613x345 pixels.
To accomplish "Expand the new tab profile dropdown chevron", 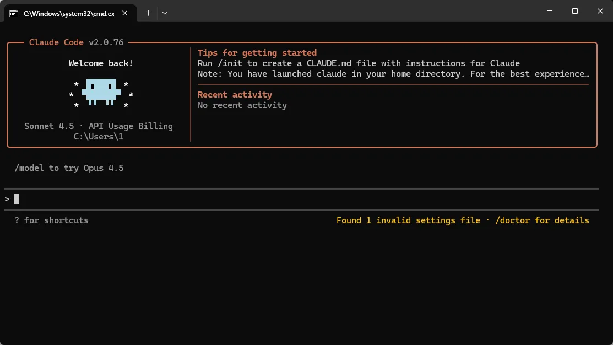I will (165, 13).
